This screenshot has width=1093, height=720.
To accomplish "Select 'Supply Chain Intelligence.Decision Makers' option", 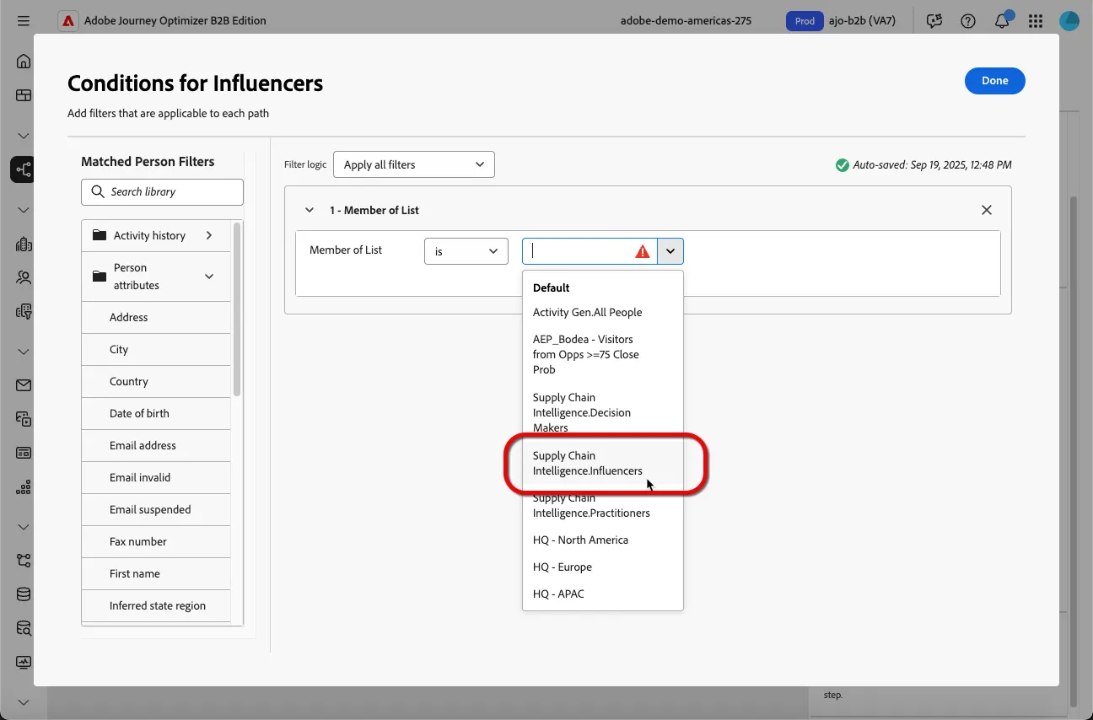I will click(603, 412).
